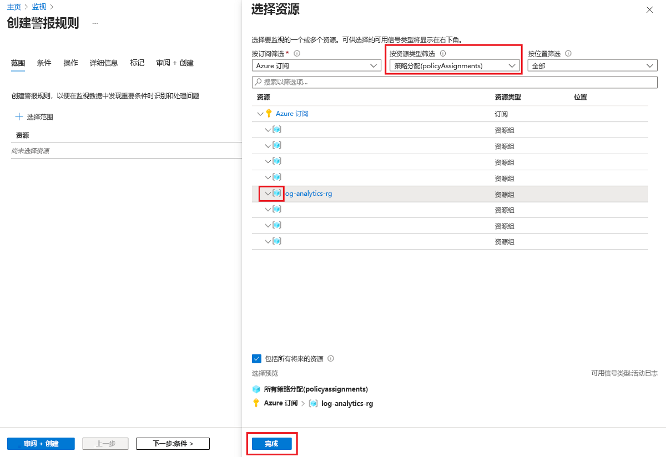Image resolution: width=666 pixels, height=457 pixels.
Task: Click the 完成 button
Action: (271, 444)
